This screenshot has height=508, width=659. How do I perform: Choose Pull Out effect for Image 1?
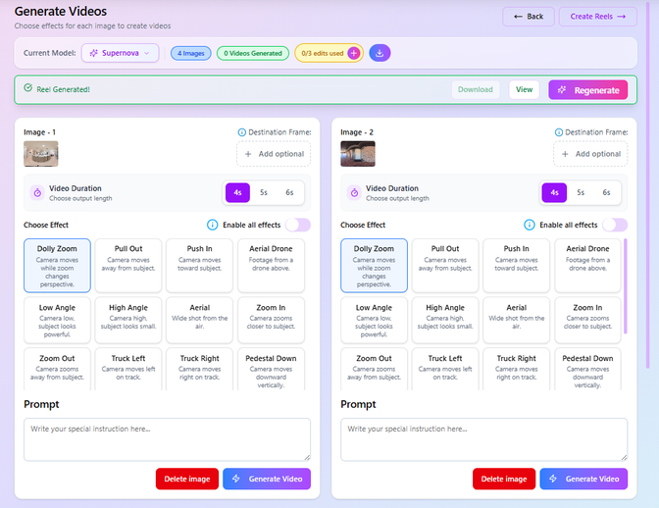128,266
